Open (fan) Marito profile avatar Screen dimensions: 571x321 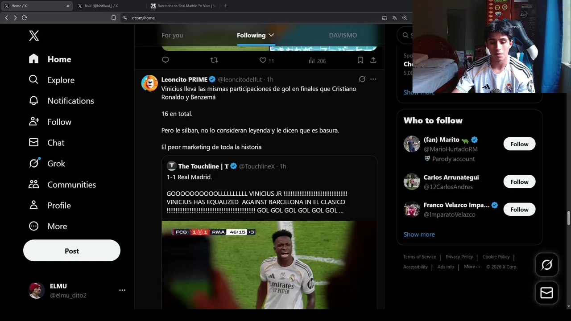412,144
